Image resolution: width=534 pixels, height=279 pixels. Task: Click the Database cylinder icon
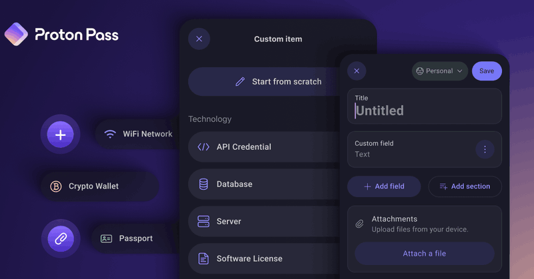(204, 184)
